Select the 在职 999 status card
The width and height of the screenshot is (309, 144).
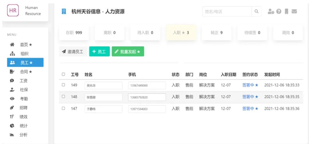[74, 33]
